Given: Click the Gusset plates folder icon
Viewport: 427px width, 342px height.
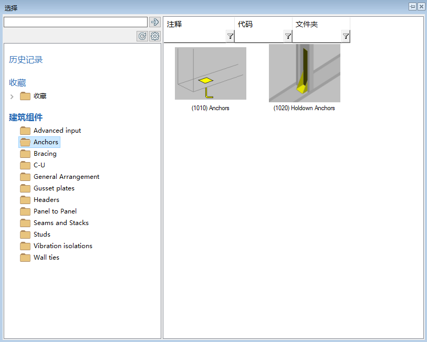Looking at the screenshot, I should click(25, 188).
